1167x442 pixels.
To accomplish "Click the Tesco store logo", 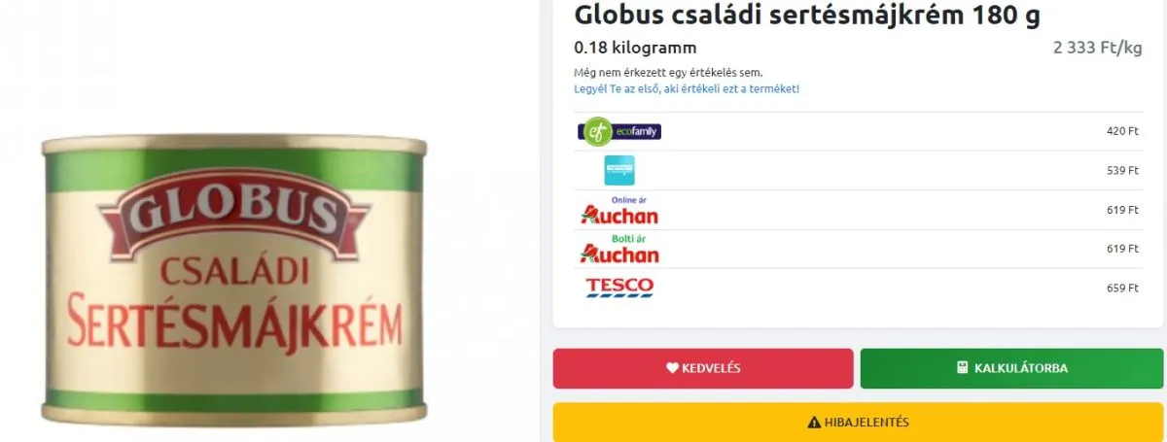I will pyautogui.click(x=619, y=289).
